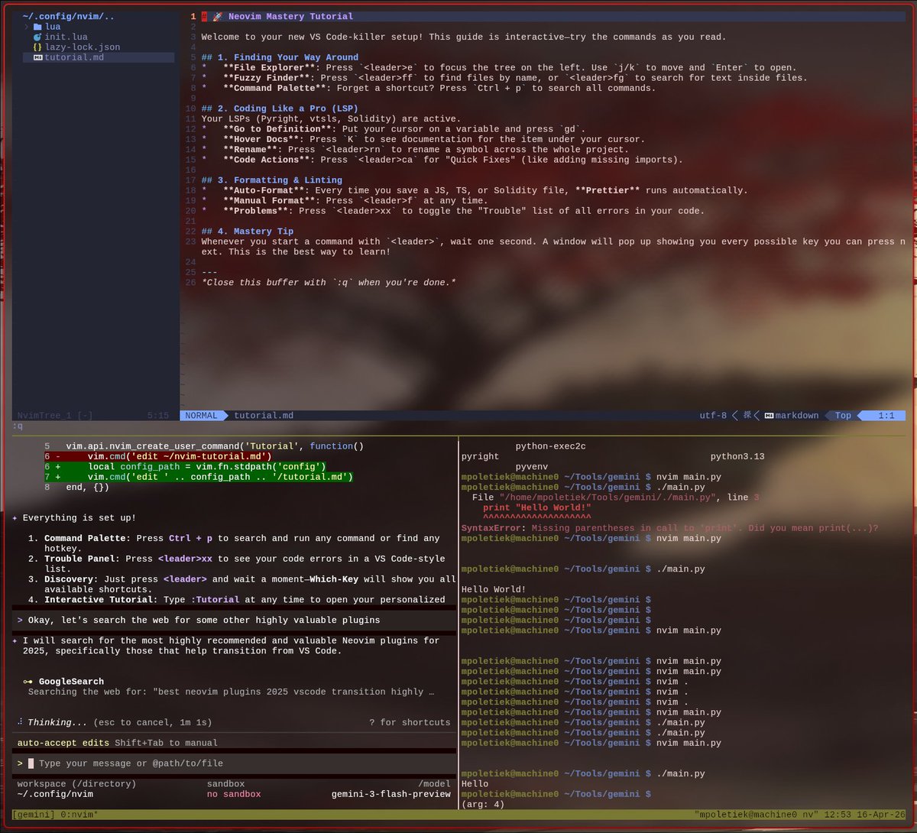Click the 1:1 cursor position indicator
The width and height of the screenshot is (917, 833).
(886, 416)
